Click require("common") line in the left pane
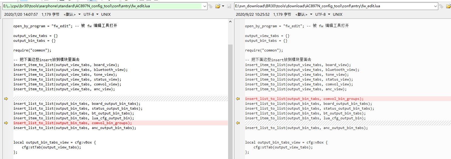Image resolution: width=451 pixels, height=159 pixels. point(32,50)
